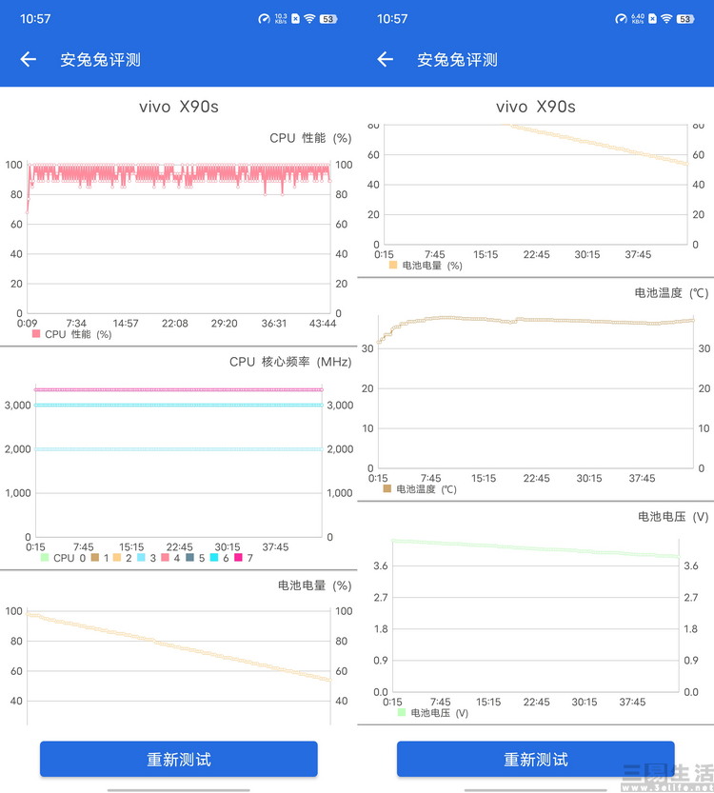Viewport: 714px width, 793px height.
Task: Tap the vivo X90s title on left screen
Action: pyautogui.click(x=179, y=107)
